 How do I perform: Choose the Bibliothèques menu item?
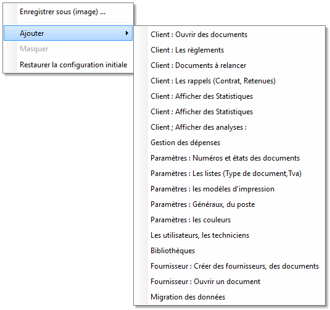229,251
